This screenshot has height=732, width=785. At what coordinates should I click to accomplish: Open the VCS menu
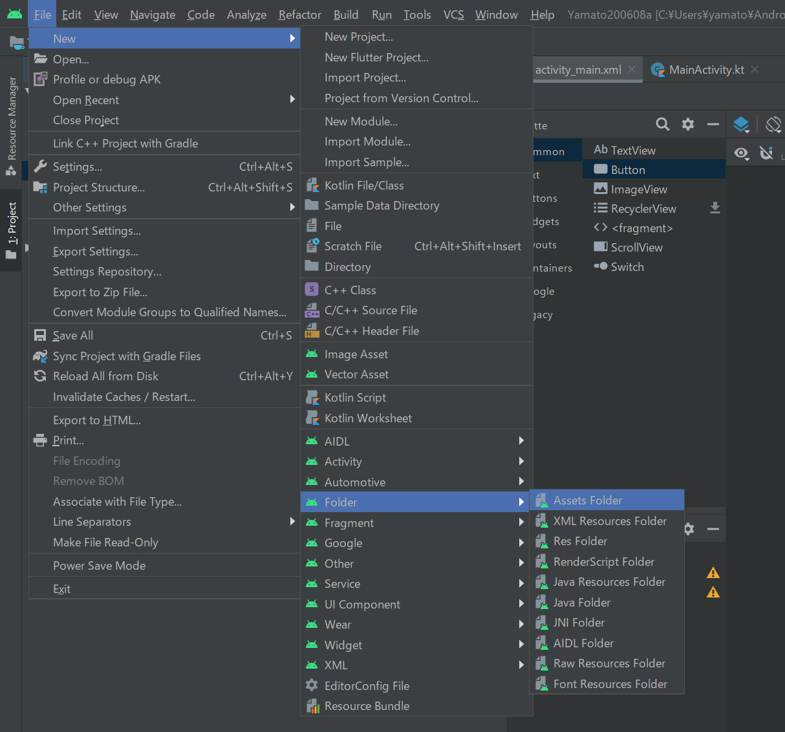tap(454, 15)
